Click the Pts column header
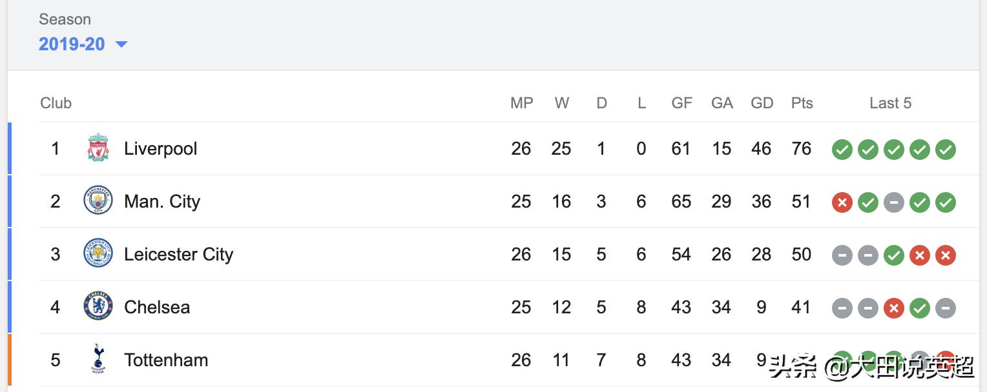987x392 pixels. (x=802, y=103)
